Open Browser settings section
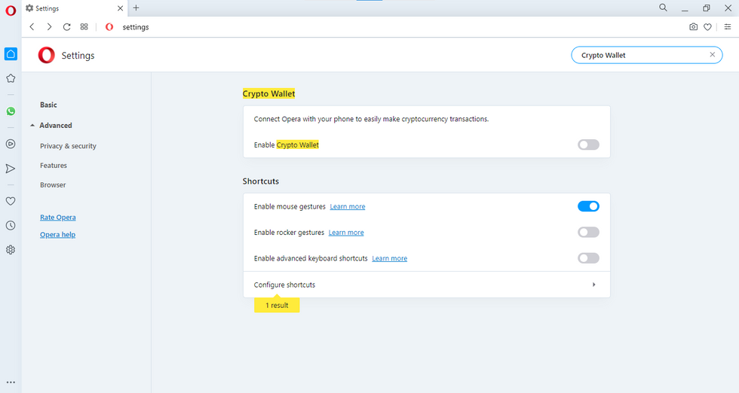The image size is (739, 393). coord(53,185)
